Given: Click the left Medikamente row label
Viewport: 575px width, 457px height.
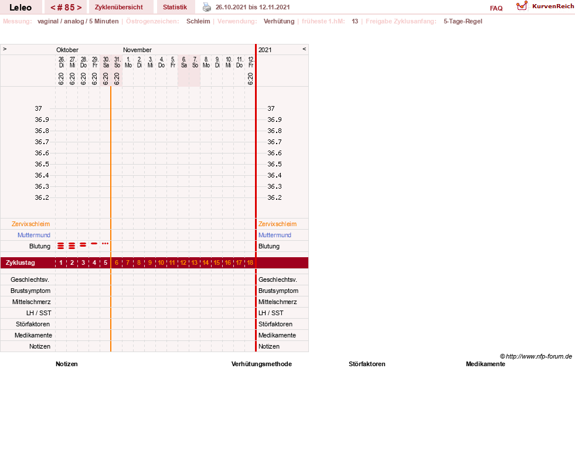Looking at the screenshot, I should pyautogui.click(x=33, y=335).
